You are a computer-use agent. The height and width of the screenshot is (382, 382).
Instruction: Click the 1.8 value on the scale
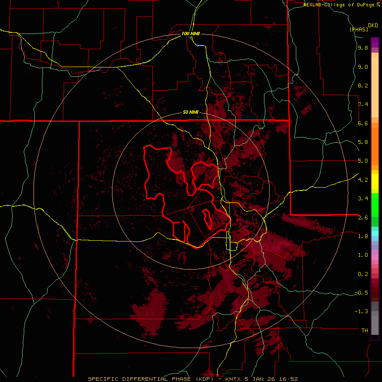363,236
